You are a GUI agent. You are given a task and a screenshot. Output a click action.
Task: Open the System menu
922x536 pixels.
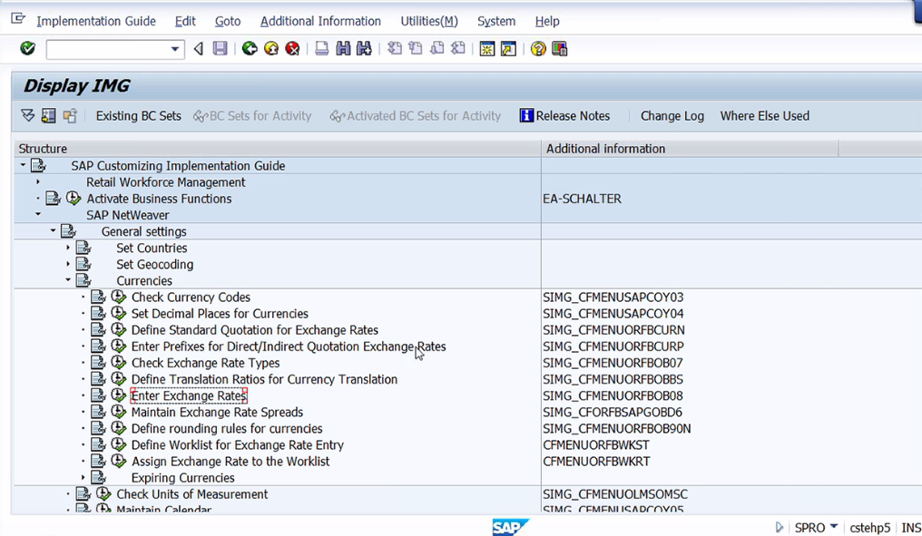(x=496, y=21)
